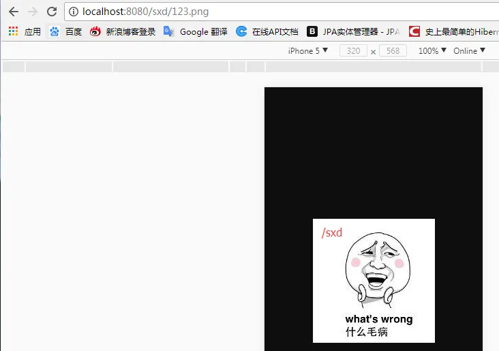Open the 百度 bookmark
Viewport: 499px width, 351px height.
pyautogui.click(x=74, y=31)
